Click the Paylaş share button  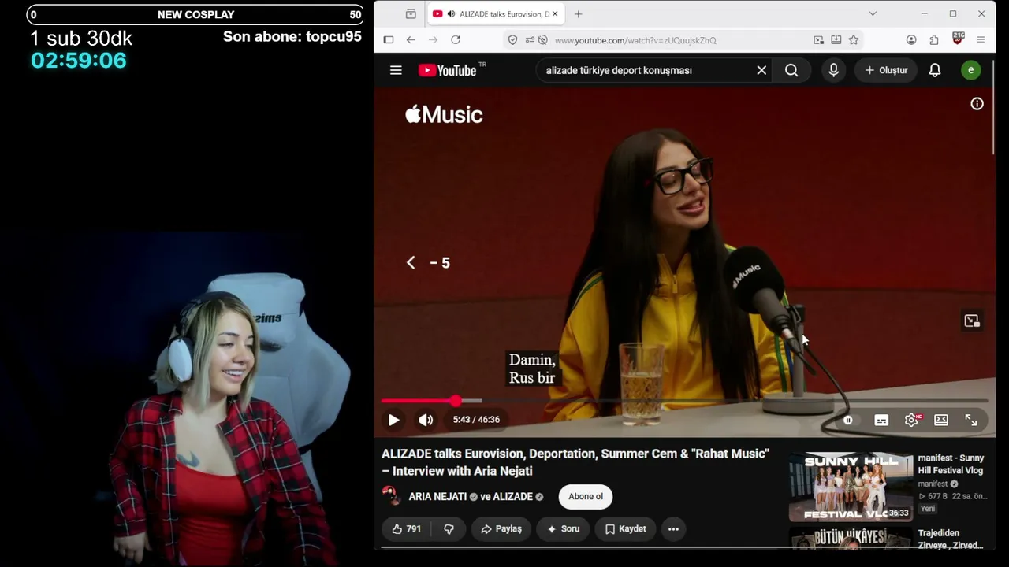(501, 529)
